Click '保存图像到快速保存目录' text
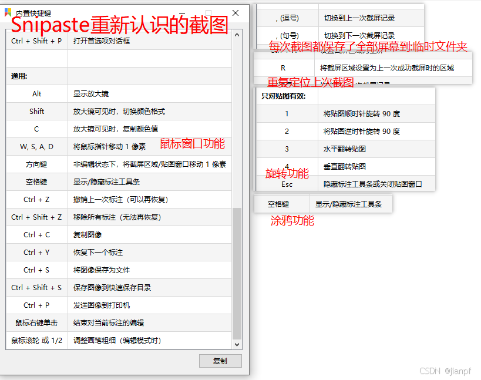The image size is (481, 380). click(112, 288)
